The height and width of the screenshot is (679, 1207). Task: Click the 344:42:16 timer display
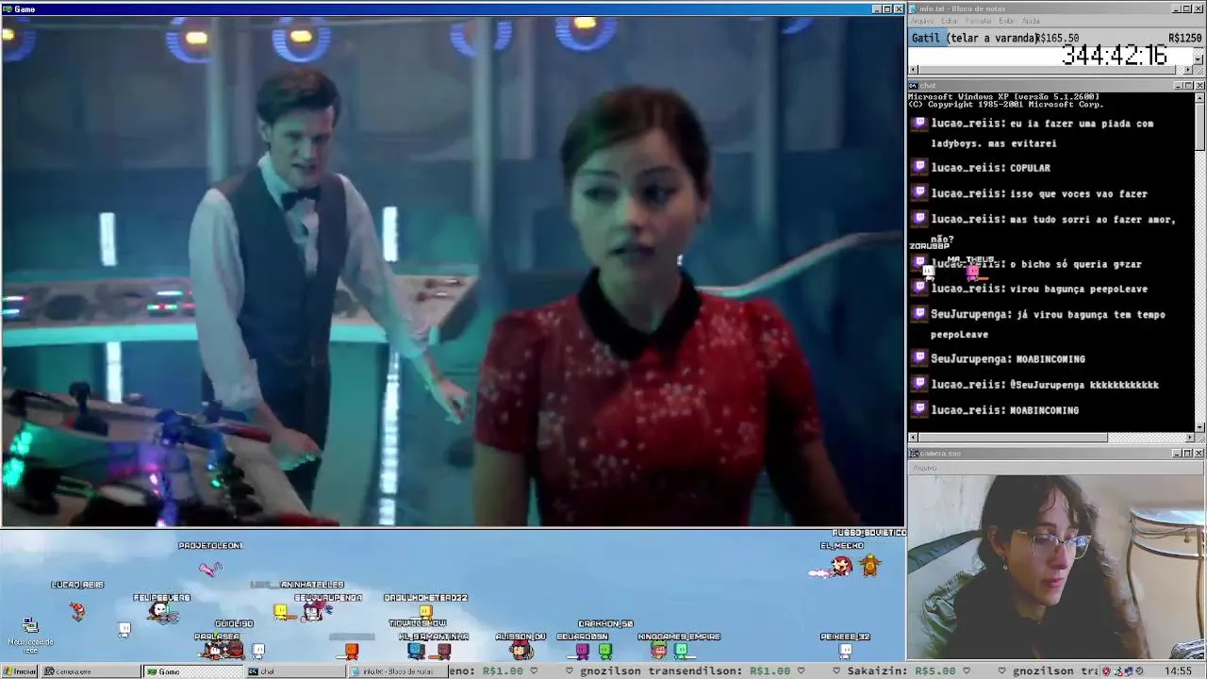coord(1115,57)
